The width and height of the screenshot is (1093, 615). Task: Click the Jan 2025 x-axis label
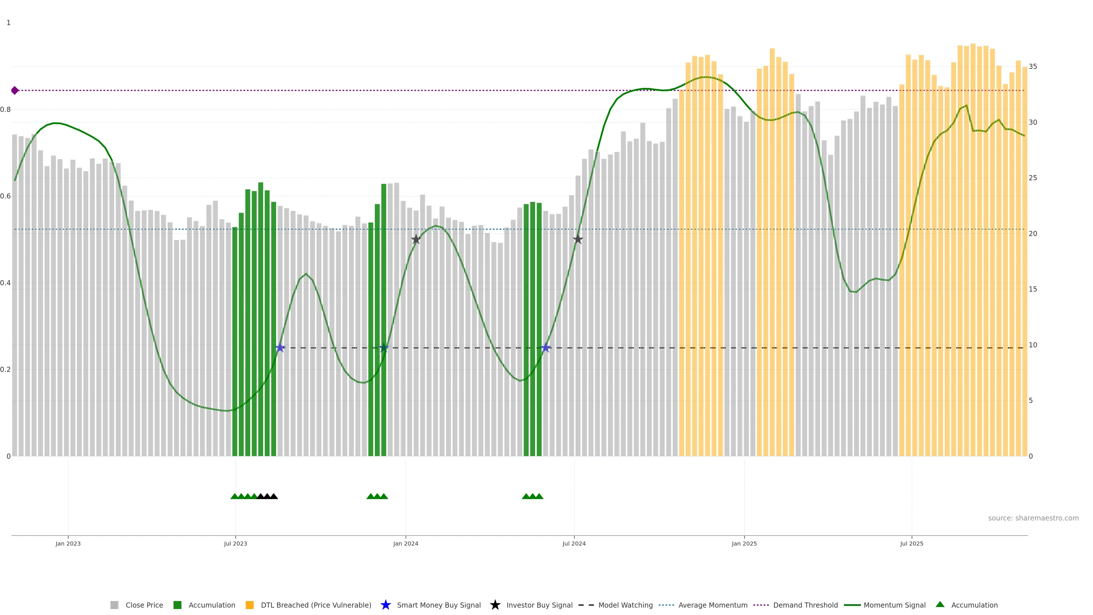[x=744, y=544]
